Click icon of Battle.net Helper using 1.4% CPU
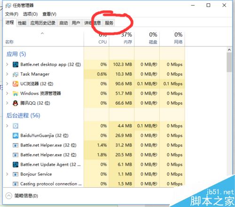Image resolution: width=235 pixels, height=207 pixels. 16,146
